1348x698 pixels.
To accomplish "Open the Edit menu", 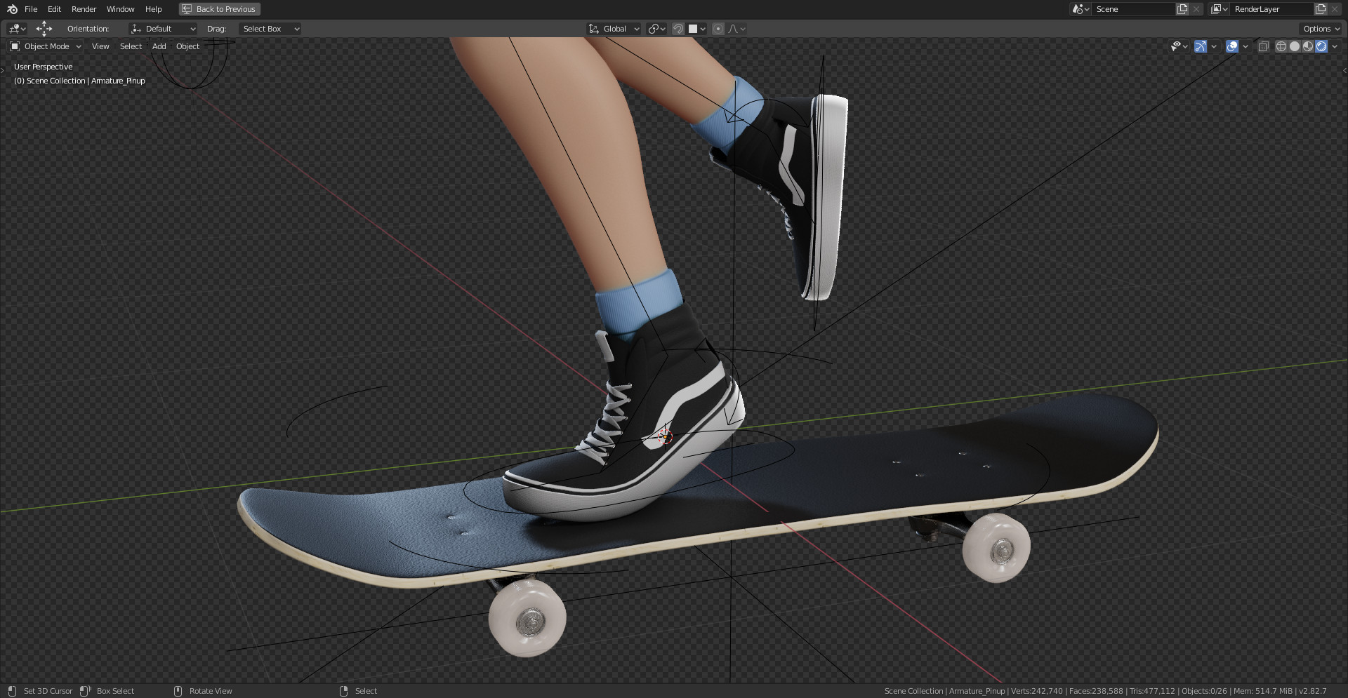I will point(54,9).
